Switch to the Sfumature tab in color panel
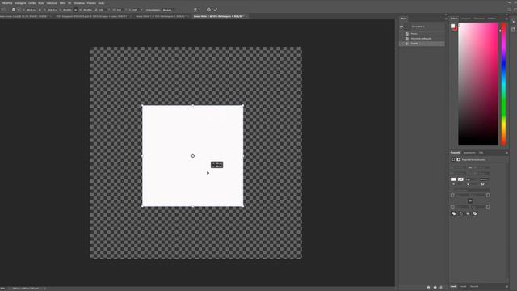The image size is (517, 291). (479, 19)
